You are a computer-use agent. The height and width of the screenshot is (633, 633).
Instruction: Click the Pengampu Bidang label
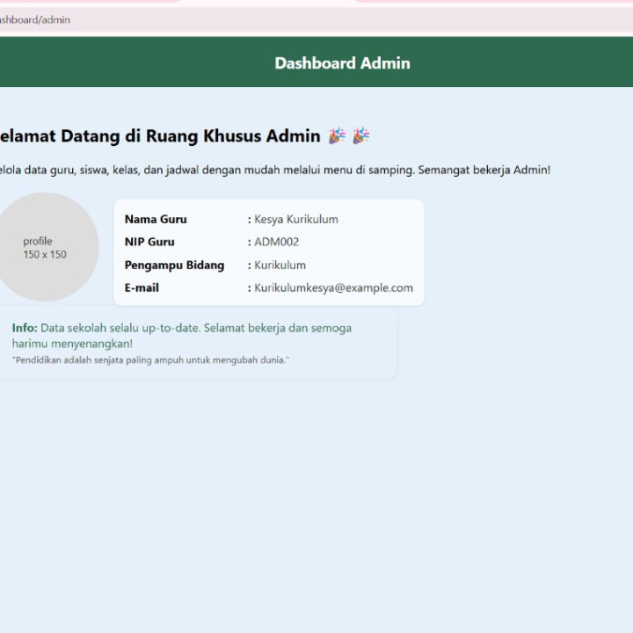(174, 265)
